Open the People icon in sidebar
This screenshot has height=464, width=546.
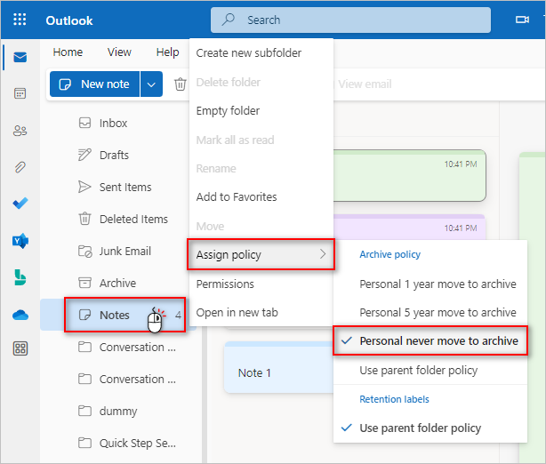tap(20, 131)
